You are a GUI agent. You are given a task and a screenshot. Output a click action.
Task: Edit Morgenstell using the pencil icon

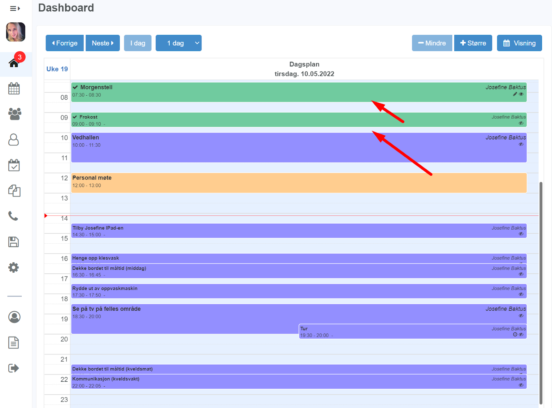click(515, 94)
